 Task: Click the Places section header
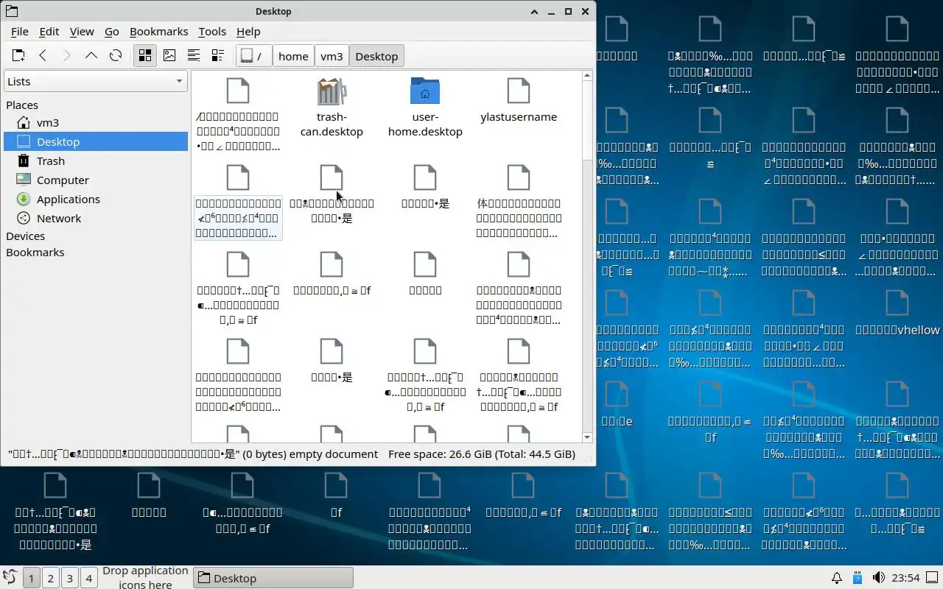pyautogui.click(x=22, y=105)
